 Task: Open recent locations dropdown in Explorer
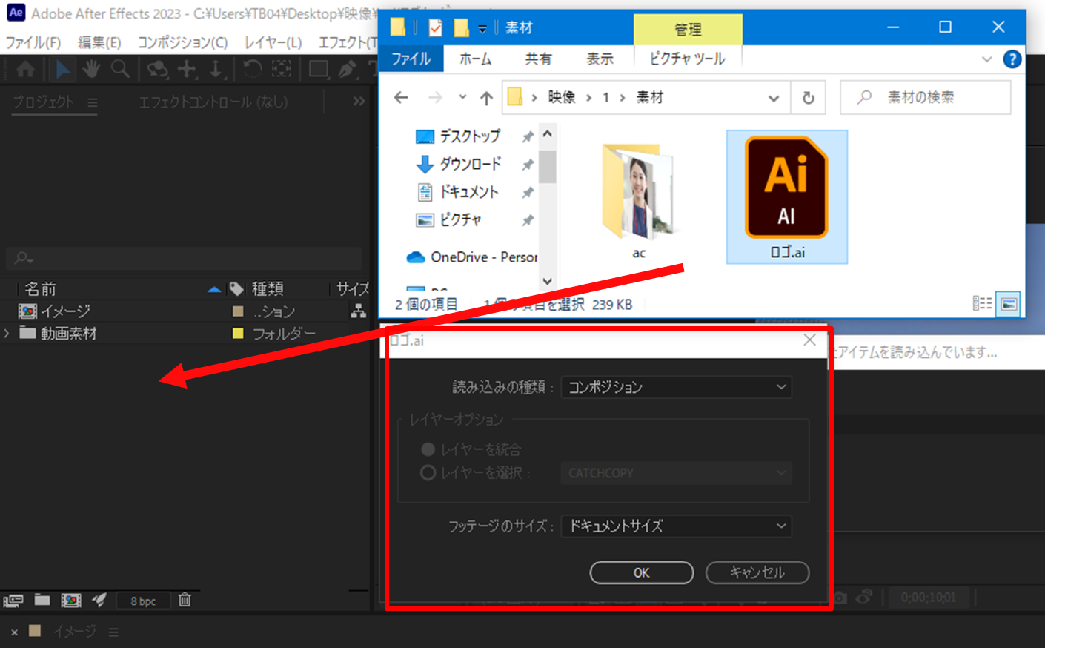pos(462,97)
